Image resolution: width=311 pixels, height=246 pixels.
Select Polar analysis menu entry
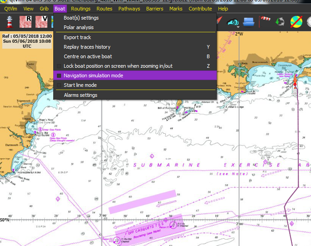click(79, 27)
